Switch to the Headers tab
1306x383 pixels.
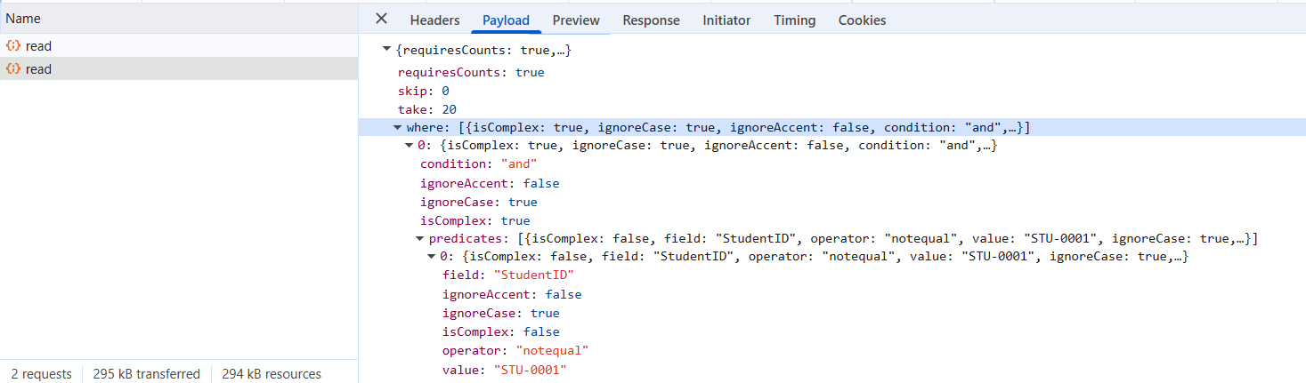coord(434,20)
